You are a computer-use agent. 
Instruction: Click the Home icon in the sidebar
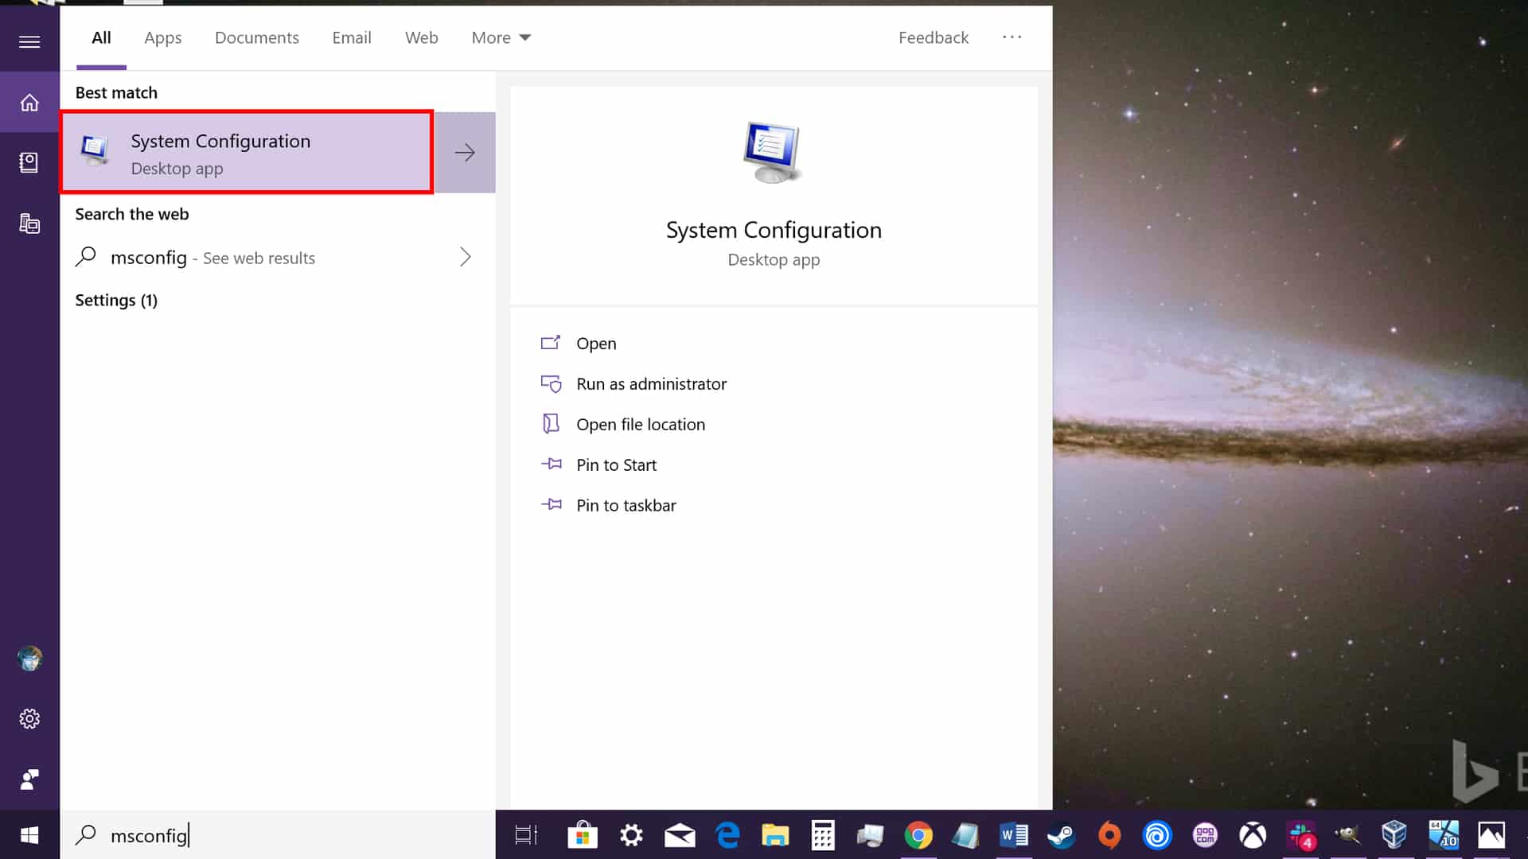point(29,103)
